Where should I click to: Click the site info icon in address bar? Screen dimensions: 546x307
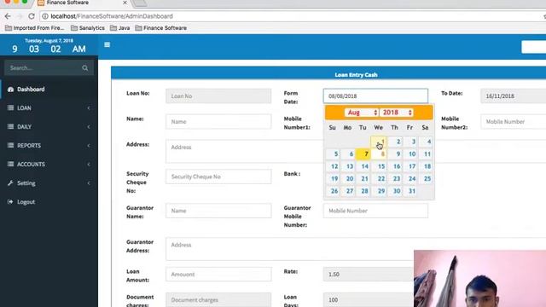point(45,16)
